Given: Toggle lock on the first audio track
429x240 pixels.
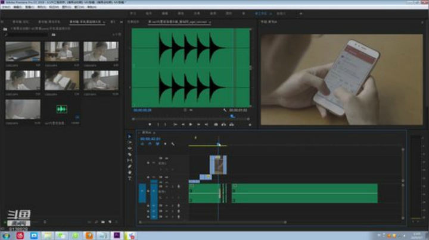Looking at the screenshot, I should point(148,191).
